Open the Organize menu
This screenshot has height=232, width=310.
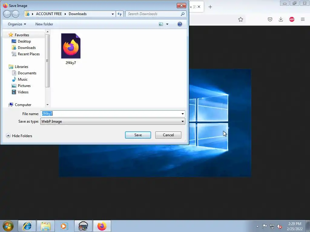pos(17,24)
